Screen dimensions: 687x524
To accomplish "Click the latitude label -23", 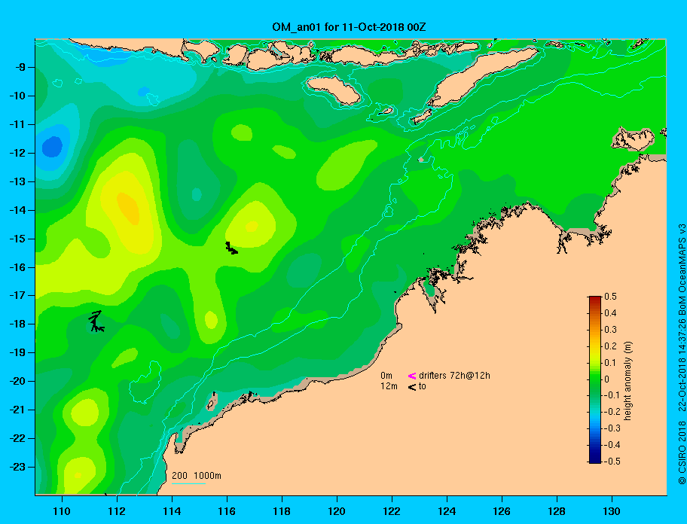I will (17, 467).
